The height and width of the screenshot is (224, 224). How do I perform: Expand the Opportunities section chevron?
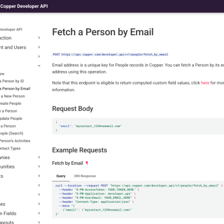click(39, 166)
